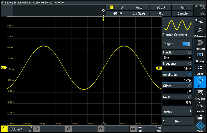Click the Auto trigger mode button
The height and width of the screenshot is (133, 207).
(139, 7)
